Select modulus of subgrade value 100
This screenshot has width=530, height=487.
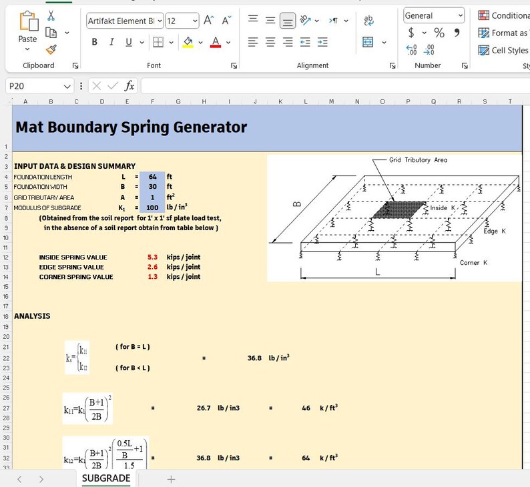coord(152,207)
